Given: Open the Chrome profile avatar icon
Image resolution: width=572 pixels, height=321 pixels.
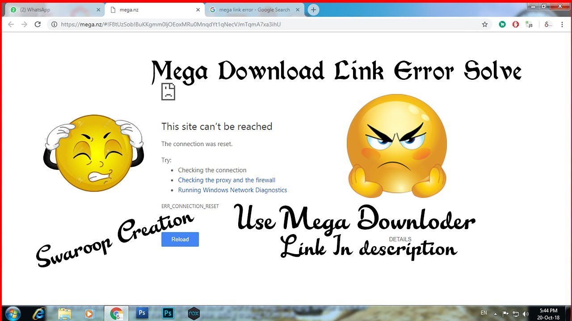Looking at the screenshot, I should [x=548, y=25].
